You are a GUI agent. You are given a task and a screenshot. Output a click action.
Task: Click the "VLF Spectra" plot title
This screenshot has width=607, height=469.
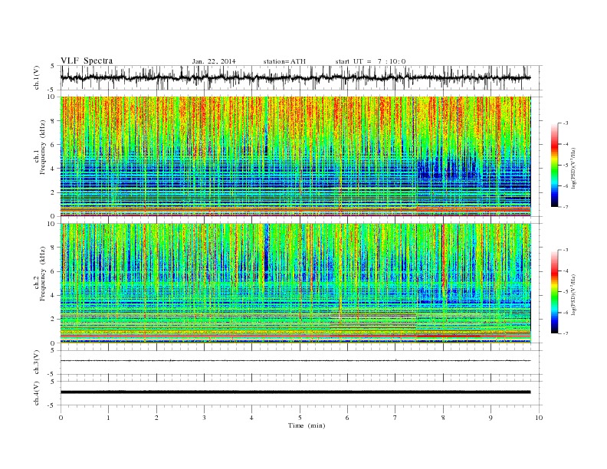[87, 61]
